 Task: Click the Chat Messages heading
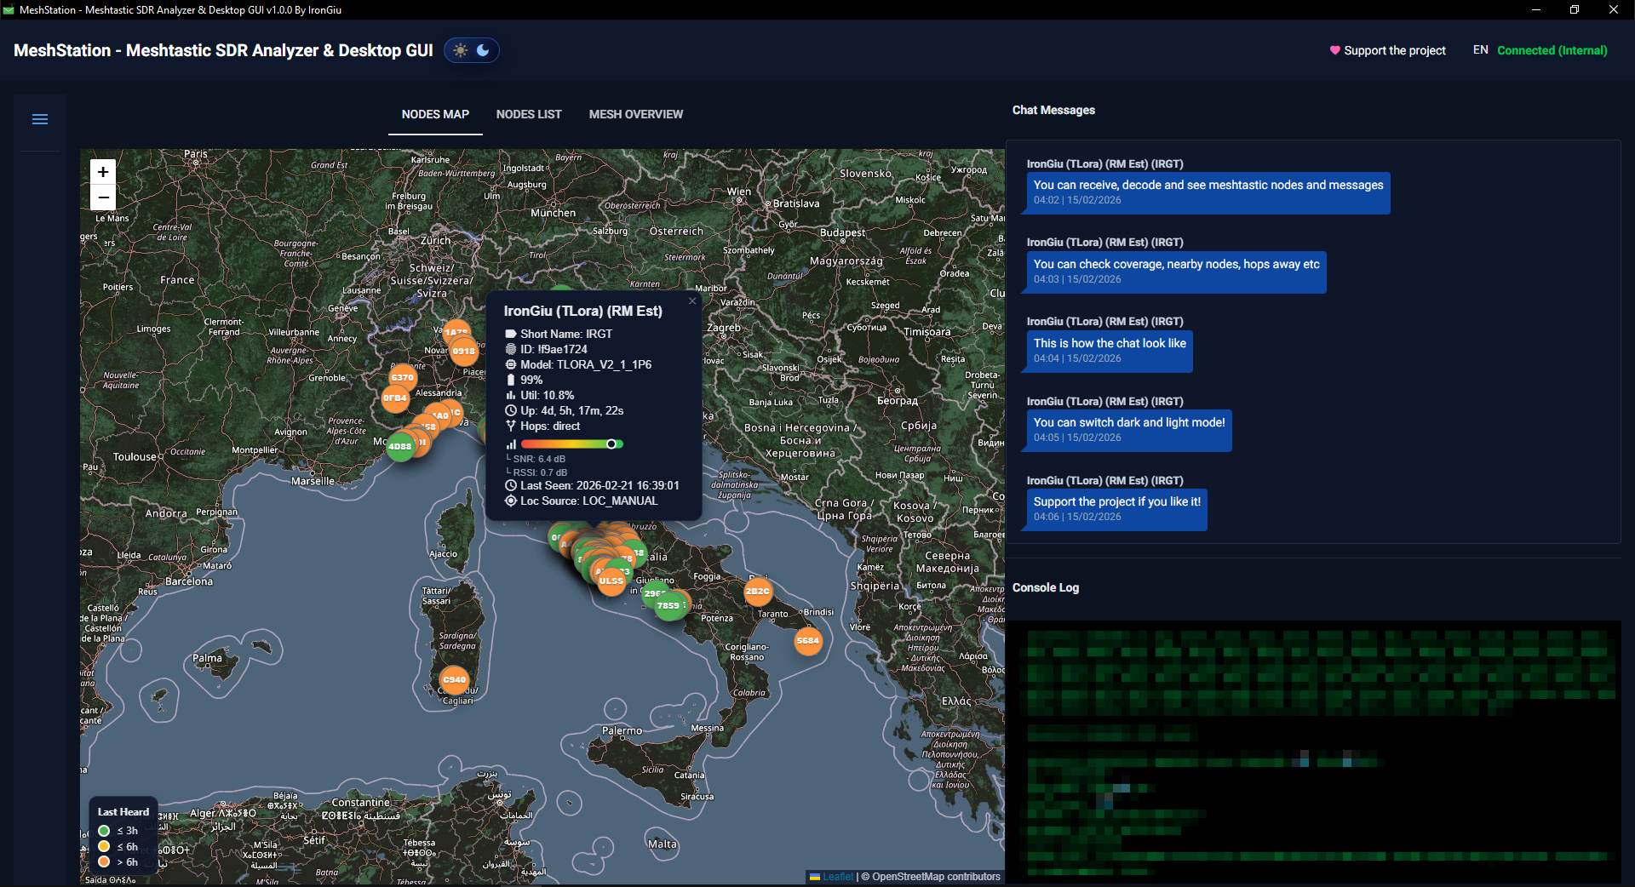(1053, 110)
